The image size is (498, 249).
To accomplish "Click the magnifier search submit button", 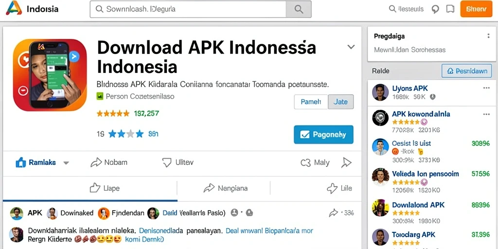I will 299,9.
